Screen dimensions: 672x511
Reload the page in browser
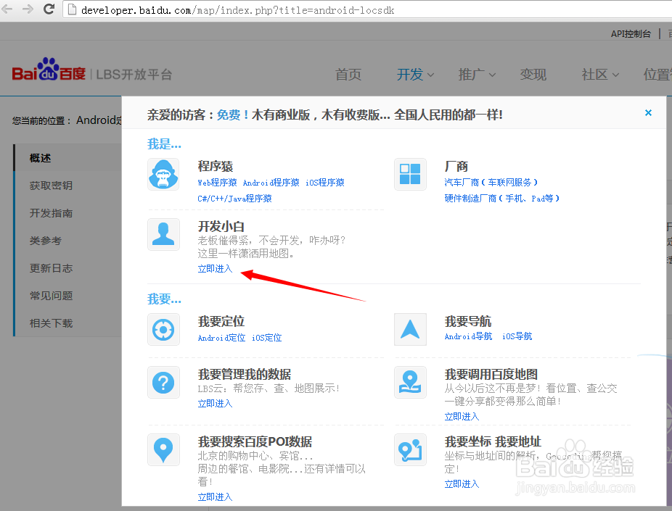tap(49, 9)
